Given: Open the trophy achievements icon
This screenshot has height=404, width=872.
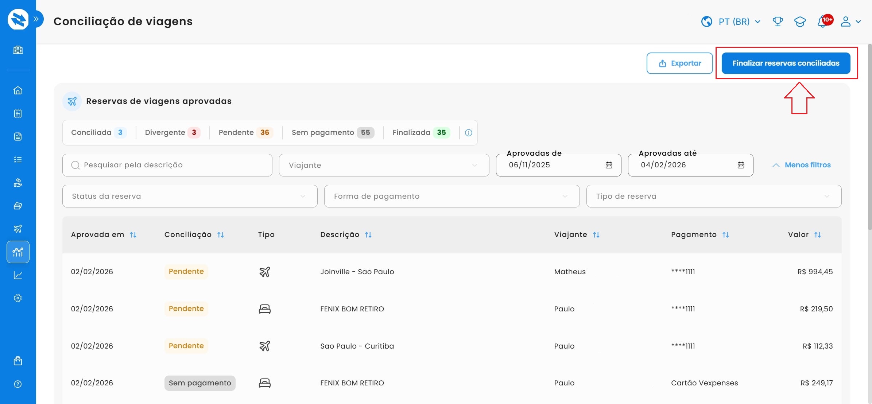Looking at the screenshot, I should [778, 22].
